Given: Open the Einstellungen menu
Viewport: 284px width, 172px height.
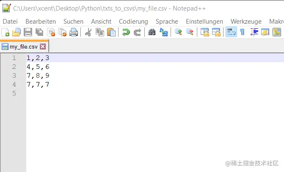Looking at the screenshot, I should tap(204, 22).
